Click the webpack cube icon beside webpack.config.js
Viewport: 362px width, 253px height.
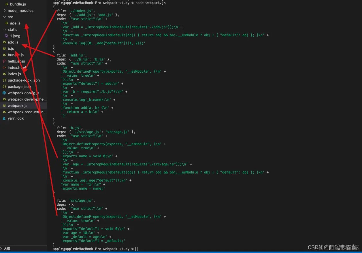point(4,93)
